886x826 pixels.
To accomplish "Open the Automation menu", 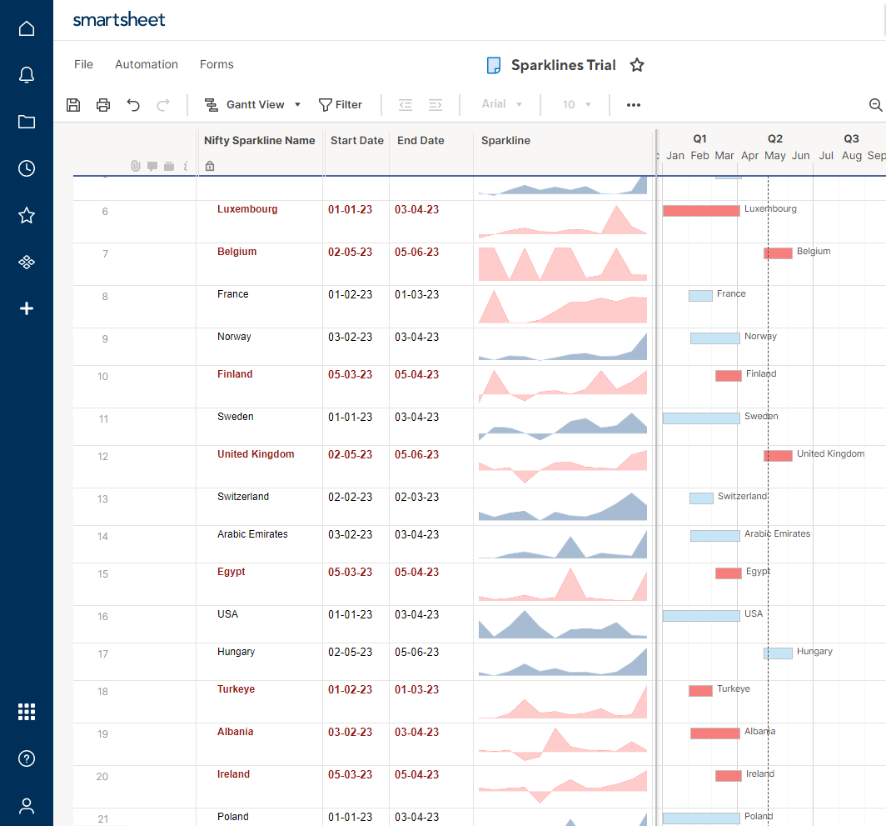I will (147, 64).
